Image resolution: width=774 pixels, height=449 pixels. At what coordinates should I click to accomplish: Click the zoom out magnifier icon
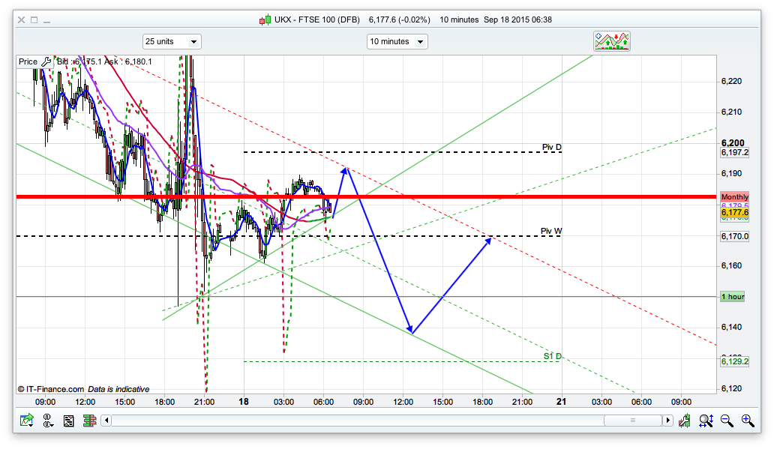point(727,421)
